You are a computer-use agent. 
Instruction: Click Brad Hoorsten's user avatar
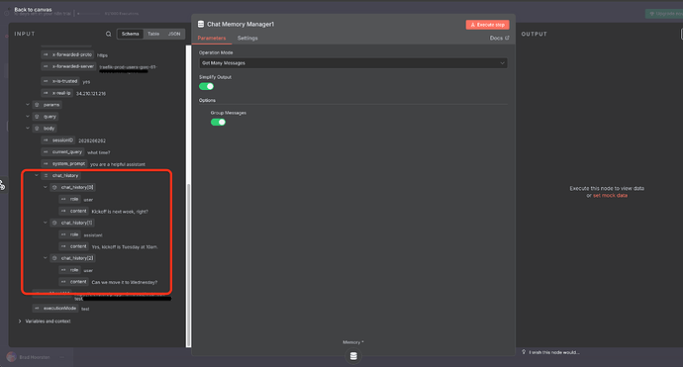pos(11,357)
